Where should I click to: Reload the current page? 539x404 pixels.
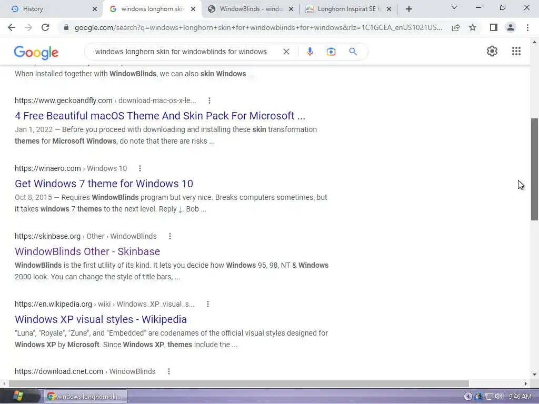pyautogui.click(x=45, y=27)
